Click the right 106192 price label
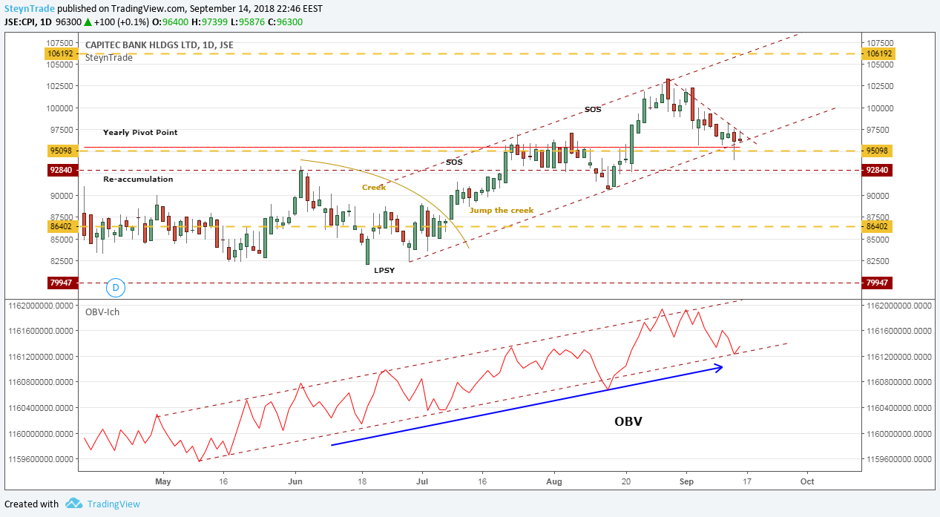 (879, 53)
